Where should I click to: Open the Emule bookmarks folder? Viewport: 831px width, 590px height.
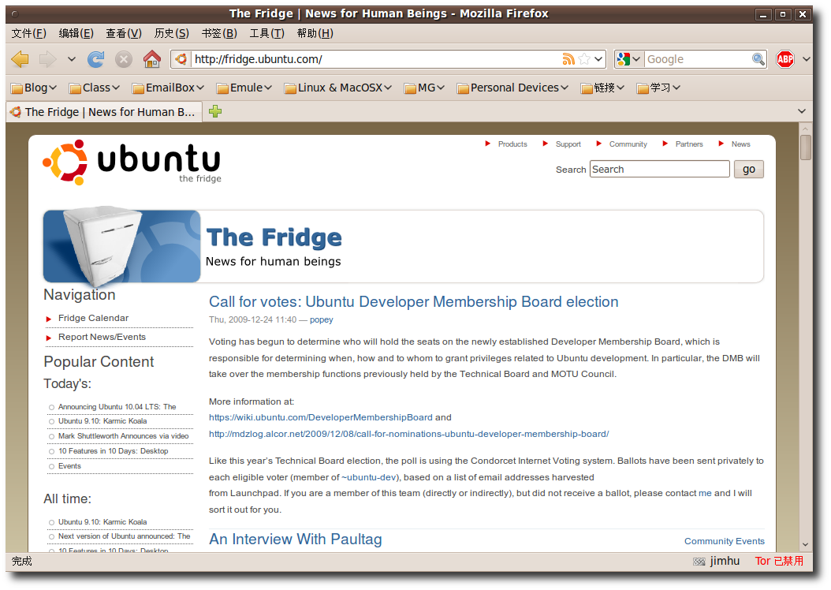tap(244, 88)
